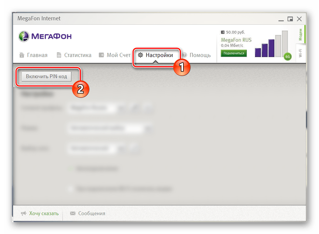The height and width of the screenshot is (234, 319).
Task: Open Хочу сказать feedback link
Action: pyautogui.click(x=40, y=213)
